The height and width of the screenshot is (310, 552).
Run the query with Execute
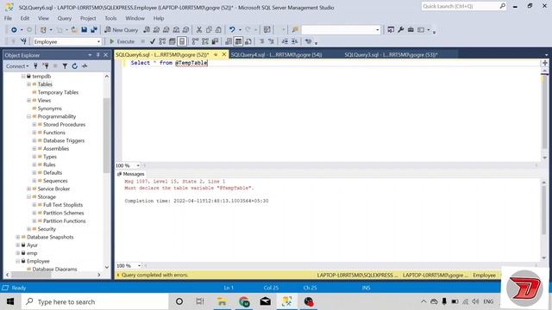click(122, 41)
